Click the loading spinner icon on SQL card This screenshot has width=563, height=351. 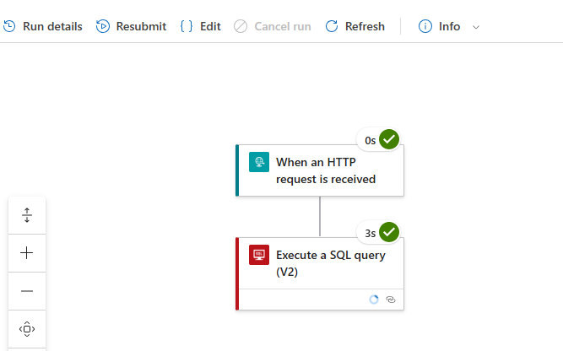374,300
